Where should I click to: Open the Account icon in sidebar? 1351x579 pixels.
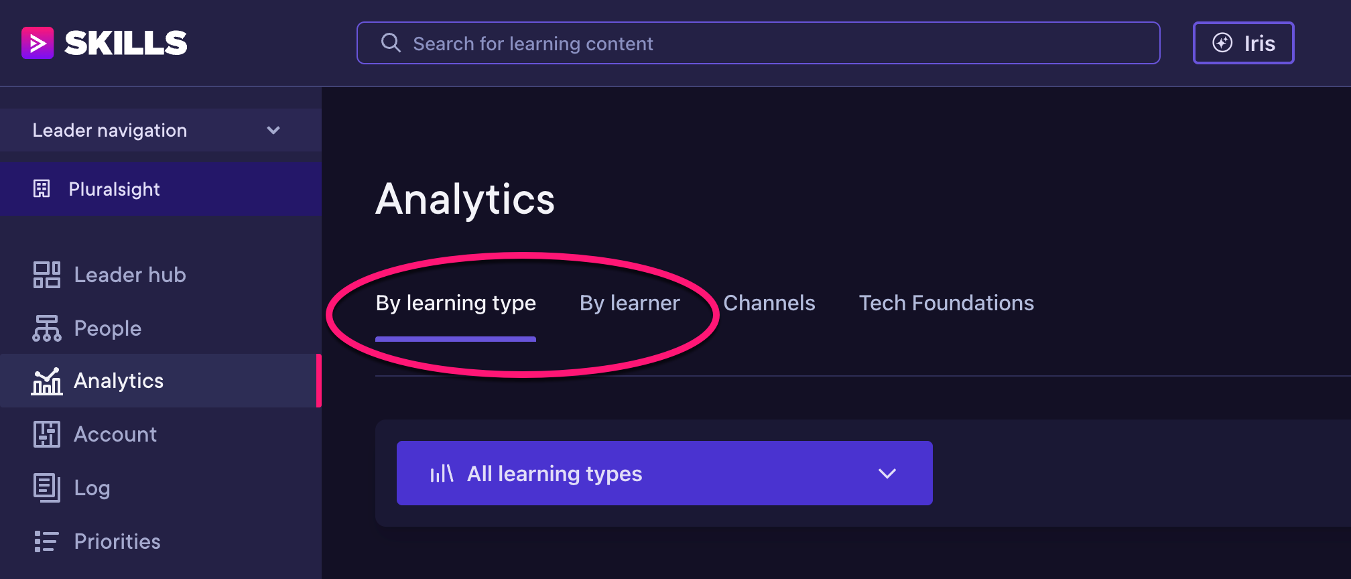tap(47, 434)
